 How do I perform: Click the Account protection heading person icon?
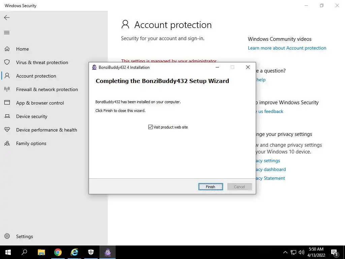(125, 24)
